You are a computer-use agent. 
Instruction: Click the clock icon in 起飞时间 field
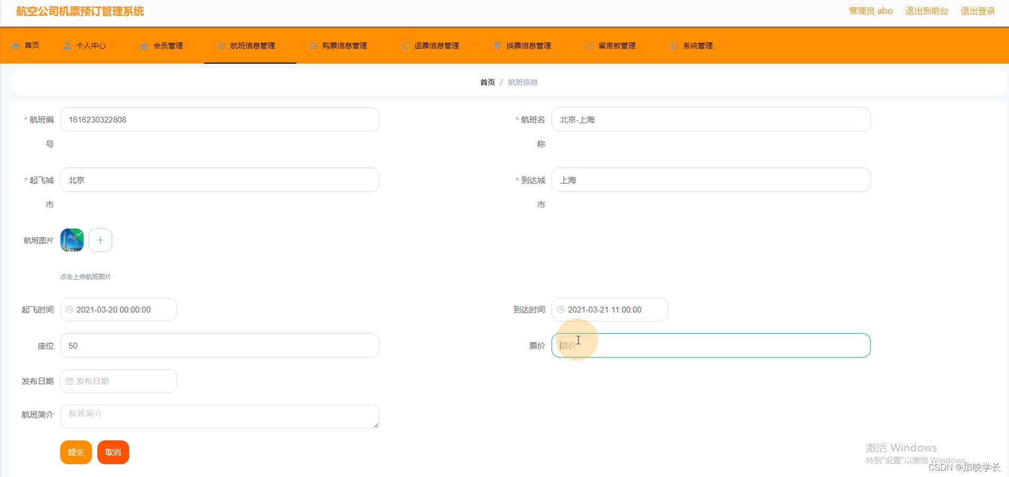click(x=69, y=309)
